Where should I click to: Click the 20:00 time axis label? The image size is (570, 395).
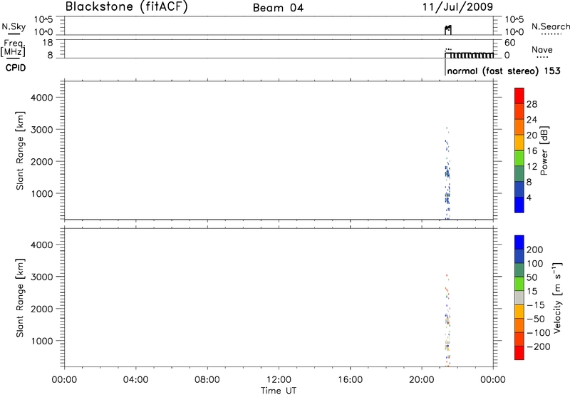pyautogui.click(x=422, y=380)
